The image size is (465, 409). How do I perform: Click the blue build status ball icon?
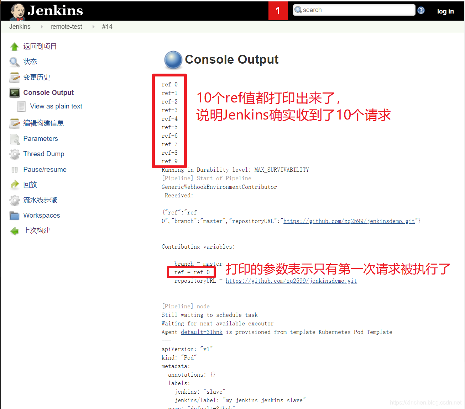(x=173, y=60)
